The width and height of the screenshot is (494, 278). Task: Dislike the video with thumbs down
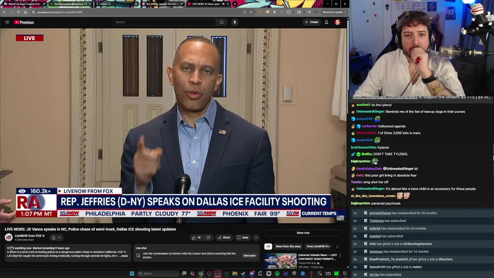tap(208, 237)
